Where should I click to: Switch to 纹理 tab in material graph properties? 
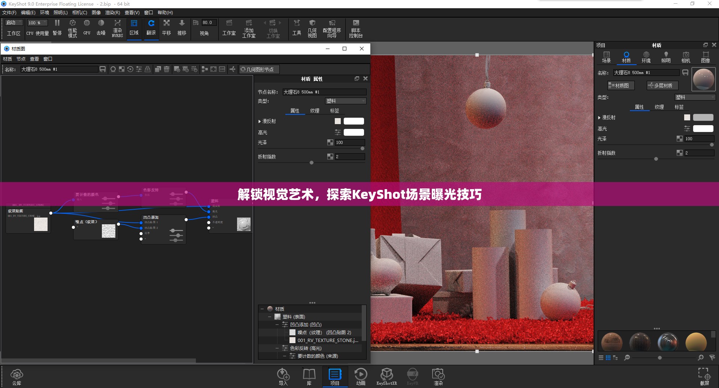(x=315, y=111)
